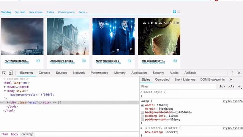This screenshot has height=137, width=243.
Task: Activate the inspect element picker icon
Action: (4, 73)
